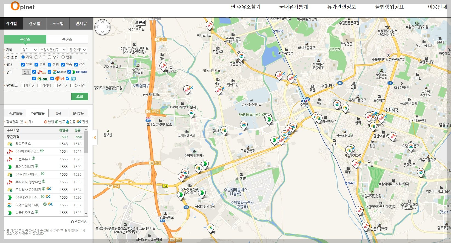
Task: Click the 전체 brand button
Action: click(x=26, y=72)
